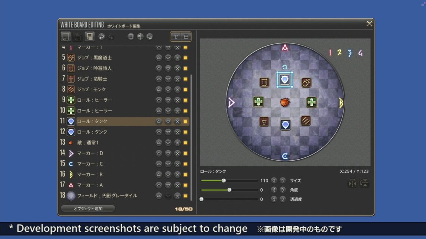Switch to the list mode tab beside T
This screenshot has width=426, height=239.
(x=185, y=37)
